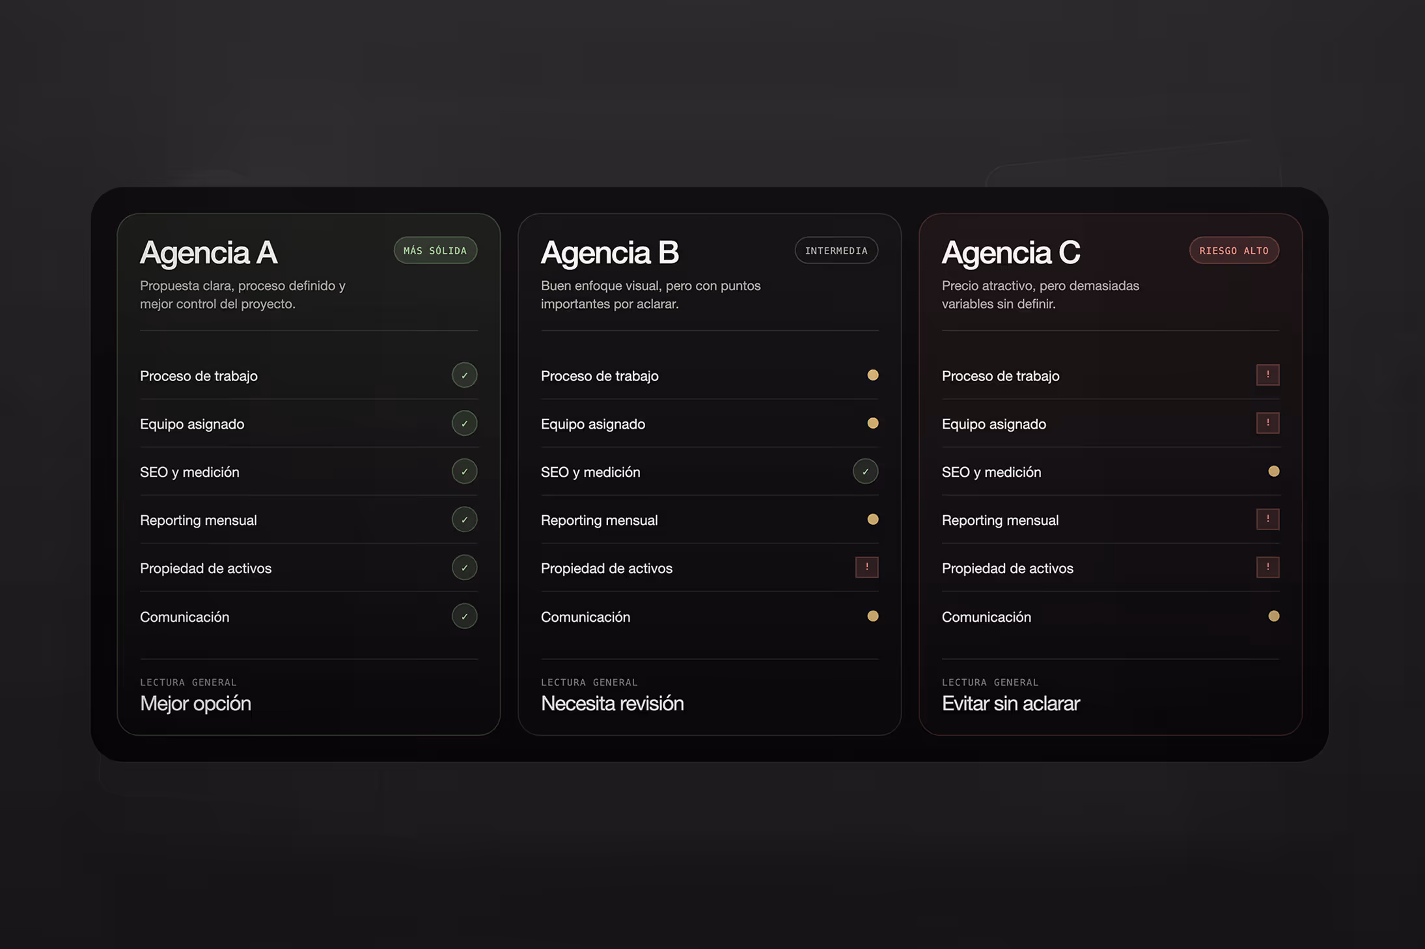Click Agencia B 'Comunicación' amber dot

[x=872, y=615]
